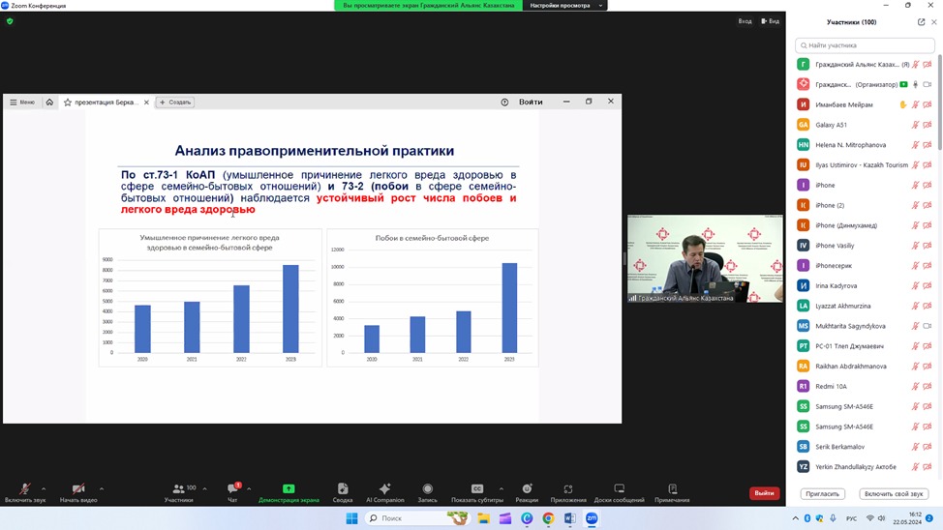
Task: Click the Найти участника search field
Action: pyautogui.click(x=865, y=45)
